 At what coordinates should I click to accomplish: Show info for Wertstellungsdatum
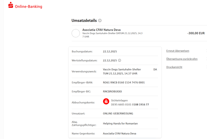pyautogui.click(x=120, y=60)
